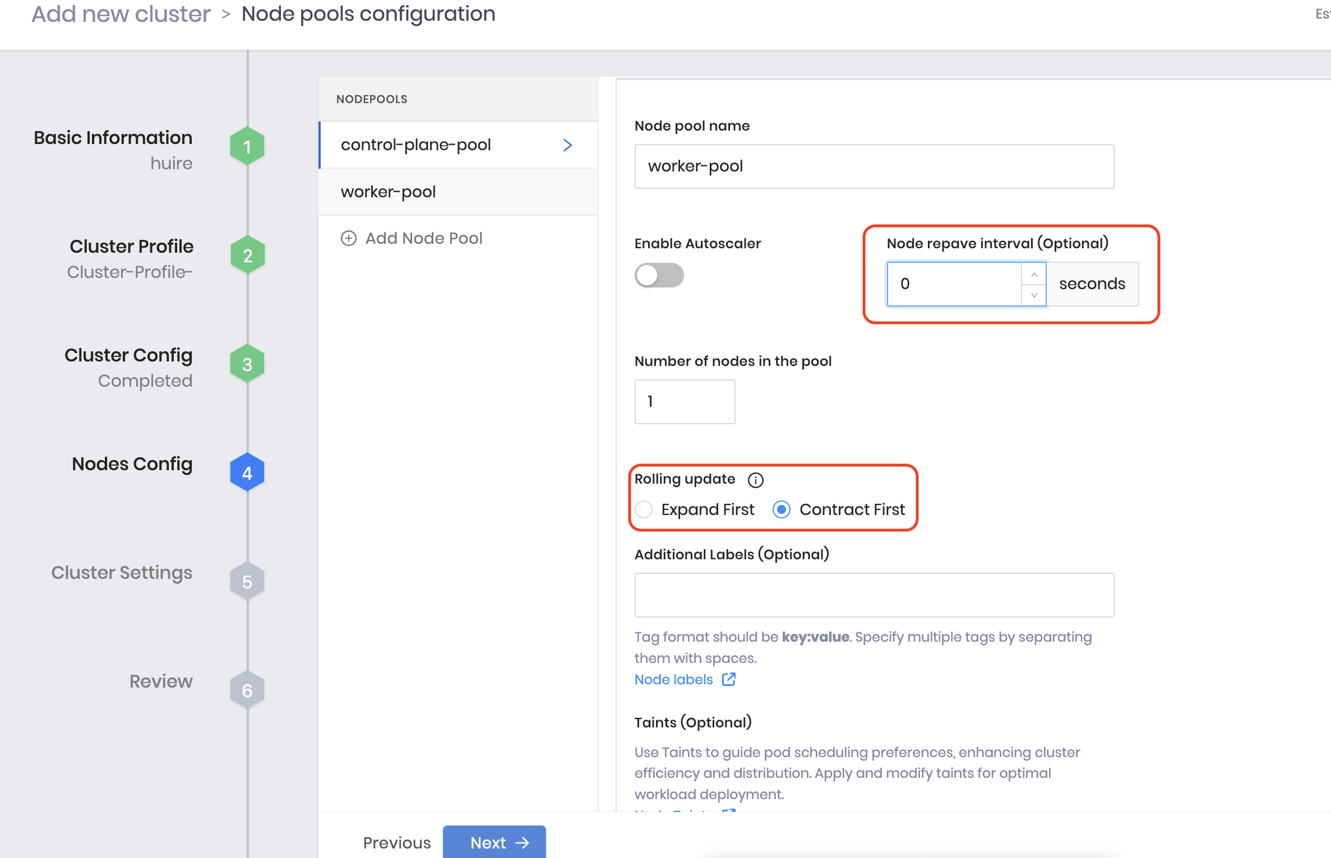Viewport: 1331px width, 858px height.
Task: Expand the control-plane-pool chevron
Action: (x=567, y=145)
